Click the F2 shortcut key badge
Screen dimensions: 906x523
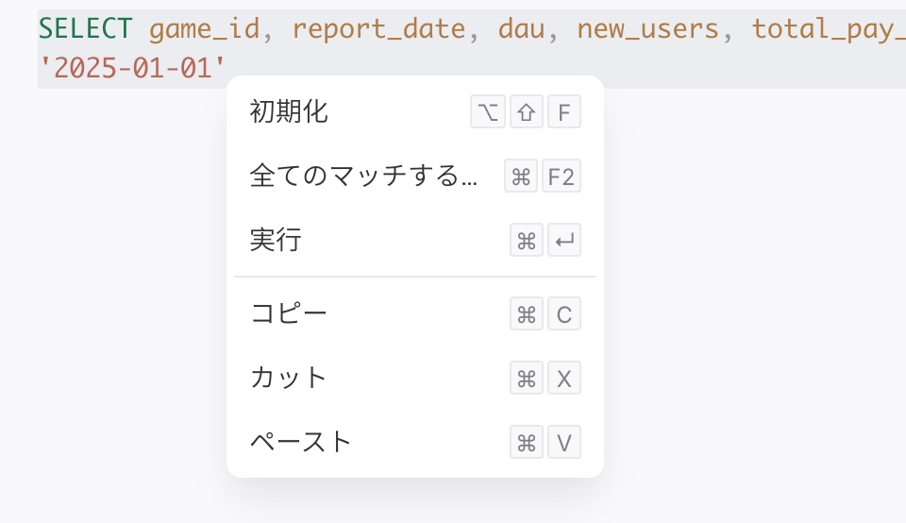click(x=561, y=176)
